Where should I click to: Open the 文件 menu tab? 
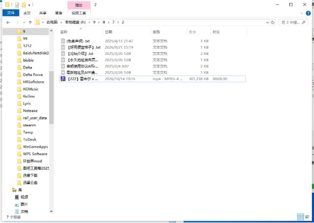click(11, 13)
